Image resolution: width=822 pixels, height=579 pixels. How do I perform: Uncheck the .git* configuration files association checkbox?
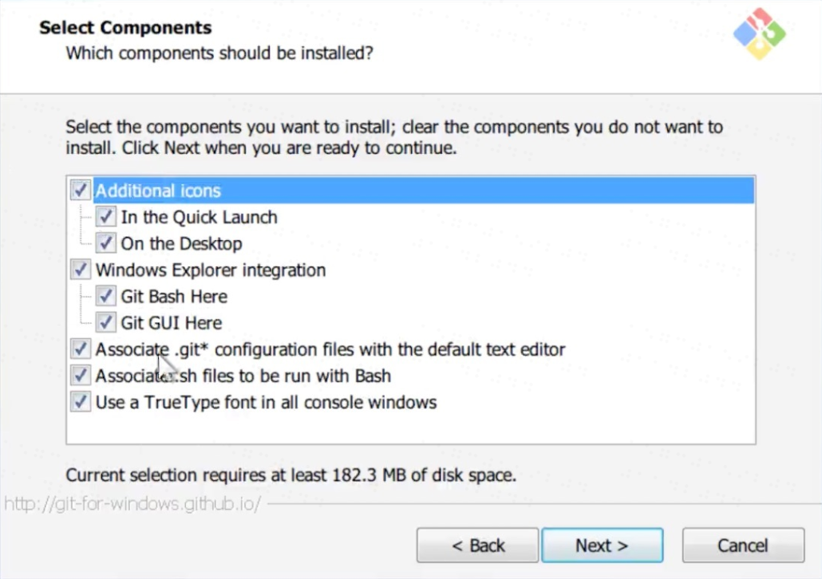tap(80, 349)
